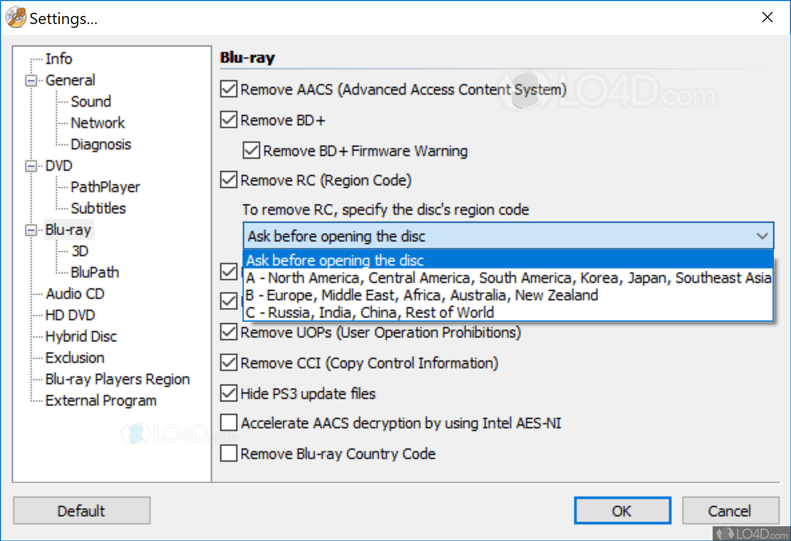Image resolution: width=791 pixels, height=541 pixels.
Task: Enable Accelerate AACS decryption using Intel AES-NI
Action: click(229, 423)
